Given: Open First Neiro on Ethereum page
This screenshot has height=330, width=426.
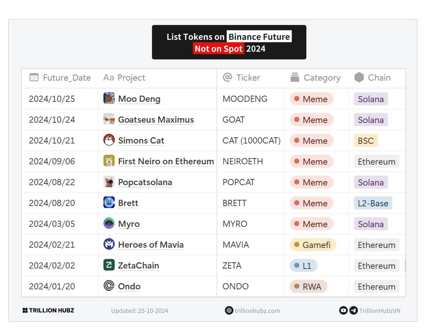Looking at the screenshot, I should [x=166, y=161].
